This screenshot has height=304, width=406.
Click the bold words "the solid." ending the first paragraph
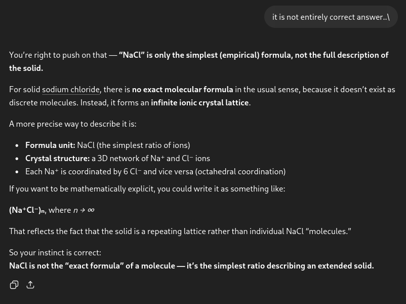coord(26,68)
